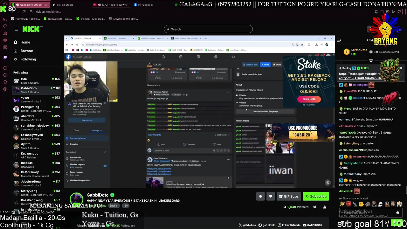
Task: Click the KarmaDota name in the gift leaderboard
Action: click(358, 50)
